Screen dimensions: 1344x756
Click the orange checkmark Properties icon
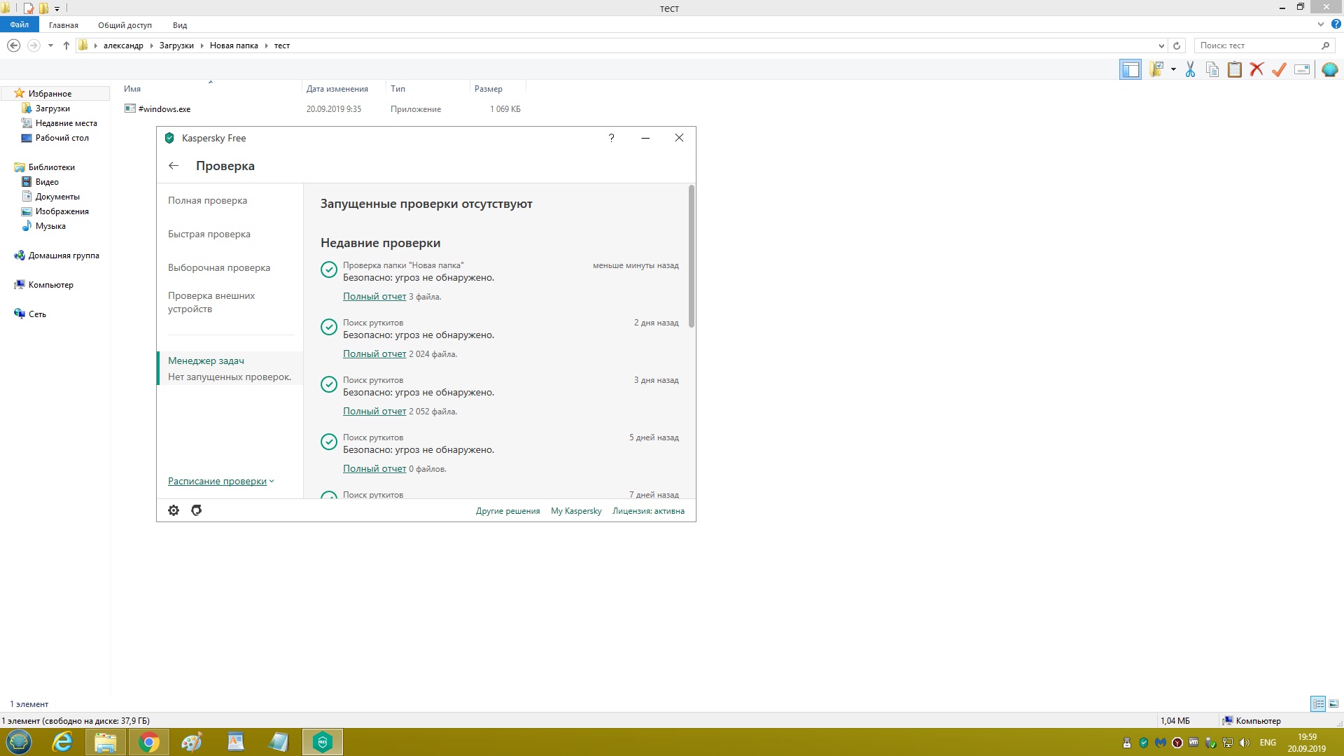1279,69
